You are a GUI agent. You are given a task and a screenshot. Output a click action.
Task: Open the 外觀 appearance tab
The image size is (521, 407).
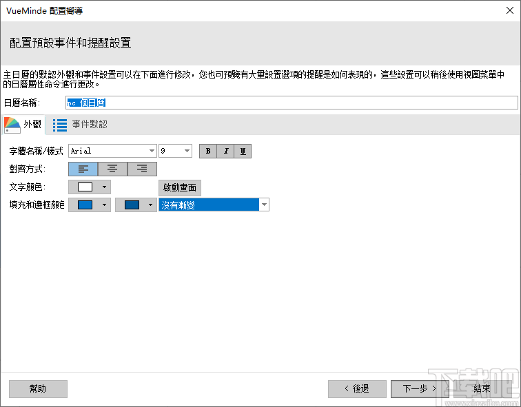23,125
